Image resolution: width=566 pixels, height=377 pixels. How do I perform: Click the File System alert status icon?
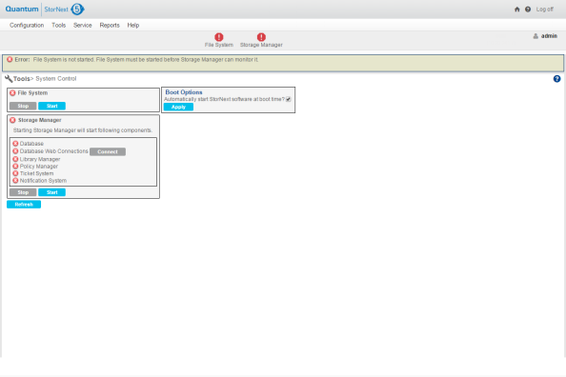(x=219, y=37)
